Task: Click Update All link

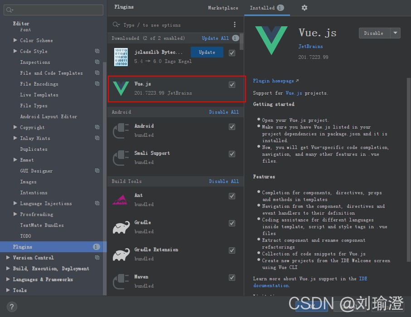Action: [x=215, y=38]
